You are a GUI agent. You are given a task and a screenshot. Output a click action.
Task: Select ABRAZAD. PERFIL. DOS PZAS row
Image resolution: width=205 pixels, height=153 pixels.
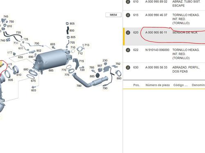[164, 71]
